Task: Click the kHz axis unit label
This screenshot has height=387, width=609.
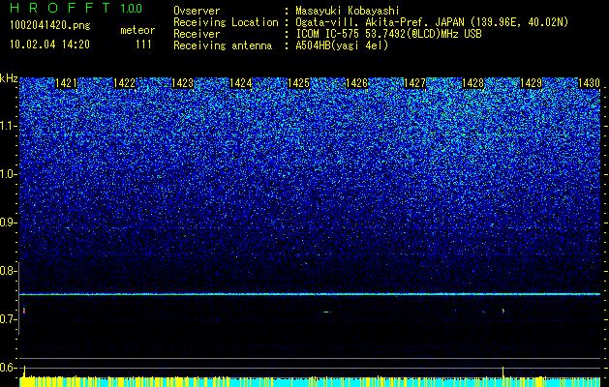Action: click(9, 78)
